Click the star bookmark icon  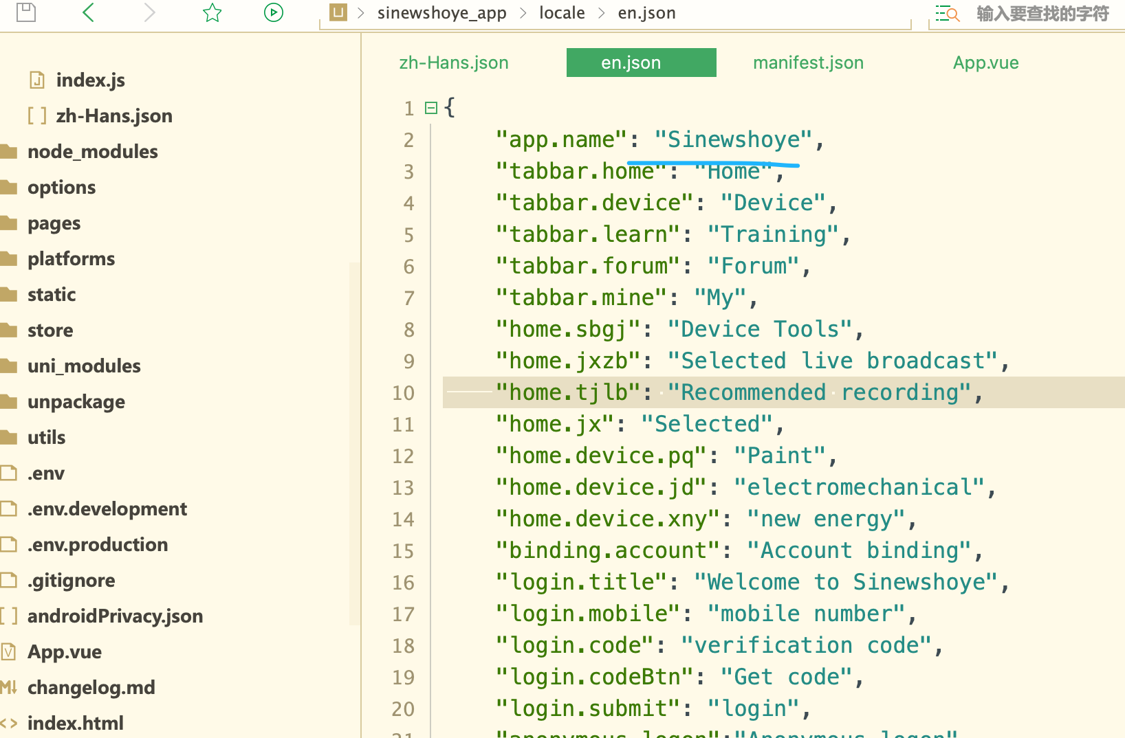(212, 12)
